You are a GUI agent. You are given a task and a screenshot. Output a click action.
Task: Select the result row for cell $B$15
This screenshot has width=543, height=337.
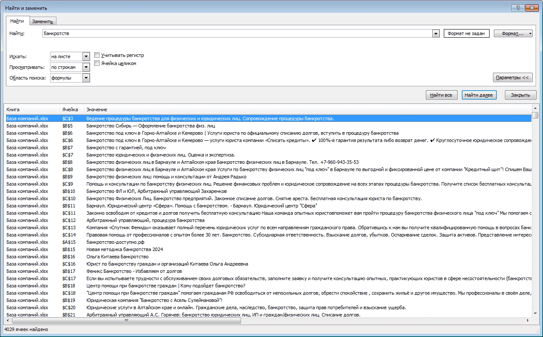pyautogui.click(x=269, y=249)
